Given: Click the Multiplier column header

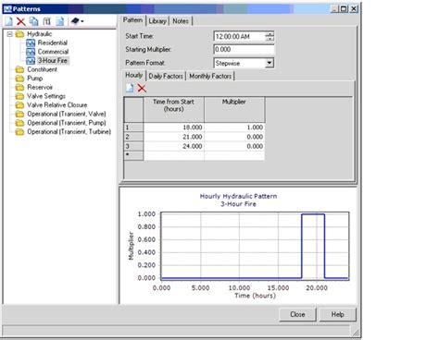Looking at the screenshot, I should [234, 109].
